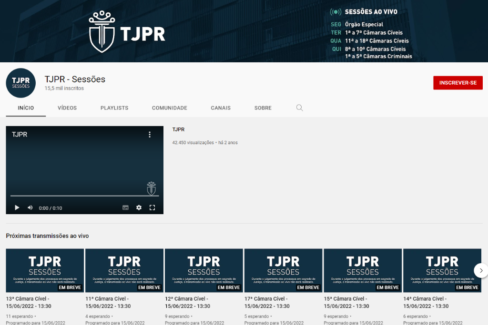The height and width of the screenshot is (325, 488).
Task: Select the 17ª Câmara Cível thumbnail
Action: [283, 270]
